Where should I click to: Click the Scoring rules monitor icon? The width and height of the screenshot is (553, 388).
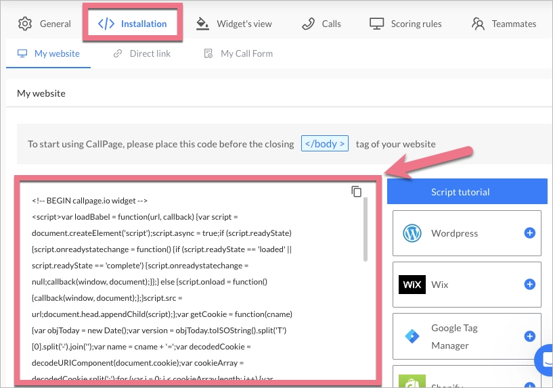(376, 24)
